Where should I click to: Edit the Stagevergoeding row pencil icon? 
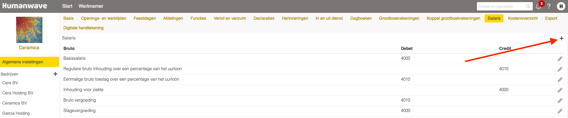click(560, 111)
